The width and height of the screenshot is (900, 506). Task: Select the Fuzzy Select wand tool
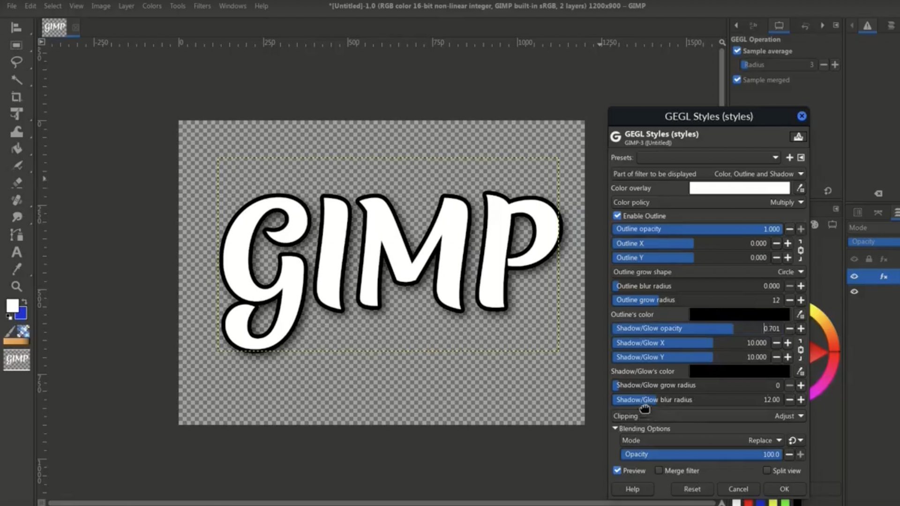(x=16, y=80)
